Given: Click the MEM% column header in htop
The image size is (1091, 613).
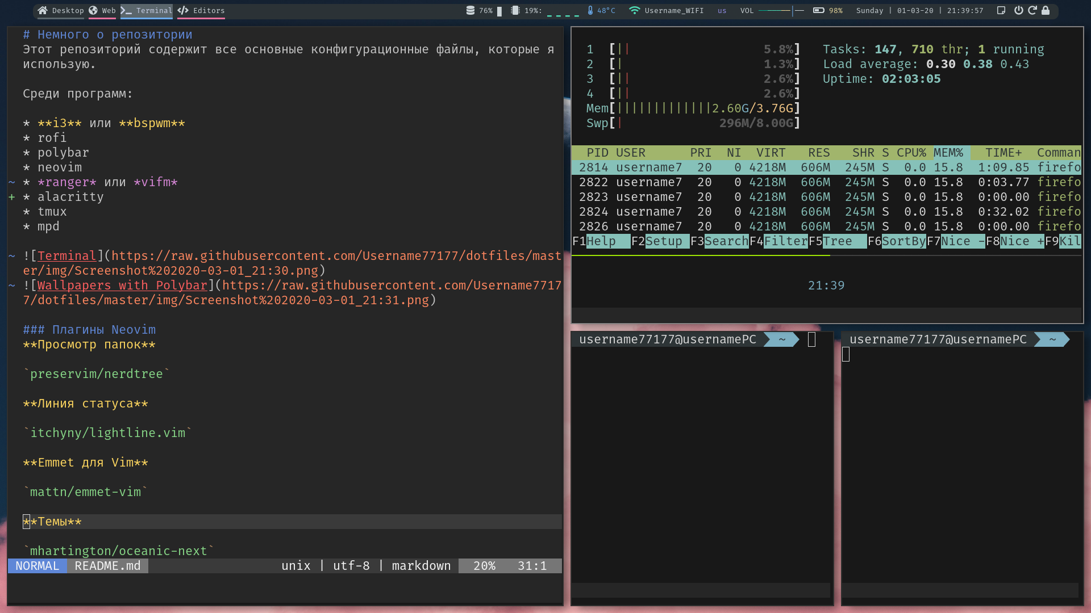Looking at the screenshot, I should 948,153.
